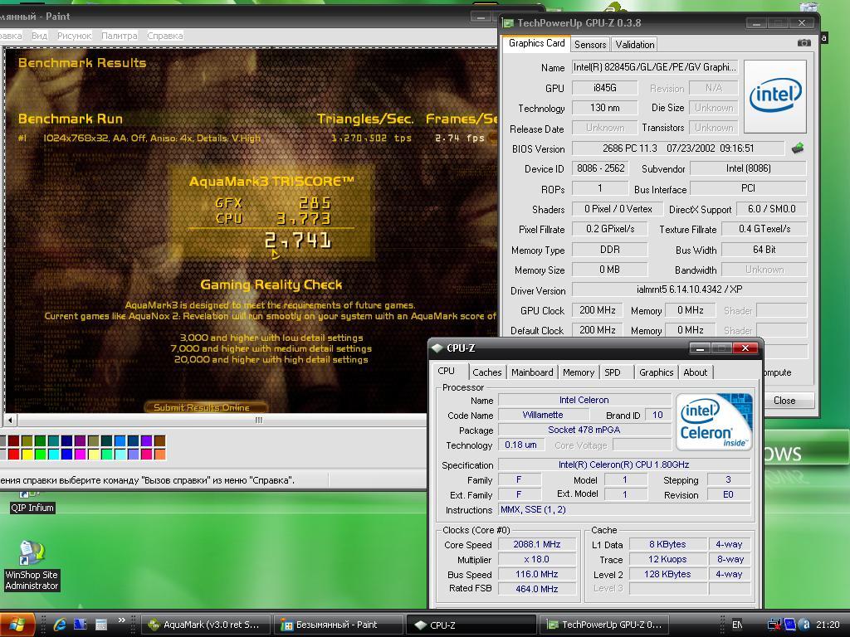The height and width of the screenshot is (637, 850).
Task: Pick the bright yellow swatch in Paint palette
Action: point(27,454)
